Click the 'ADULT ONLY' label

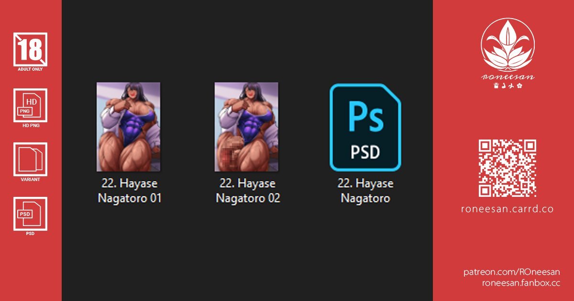click(30, 69)
